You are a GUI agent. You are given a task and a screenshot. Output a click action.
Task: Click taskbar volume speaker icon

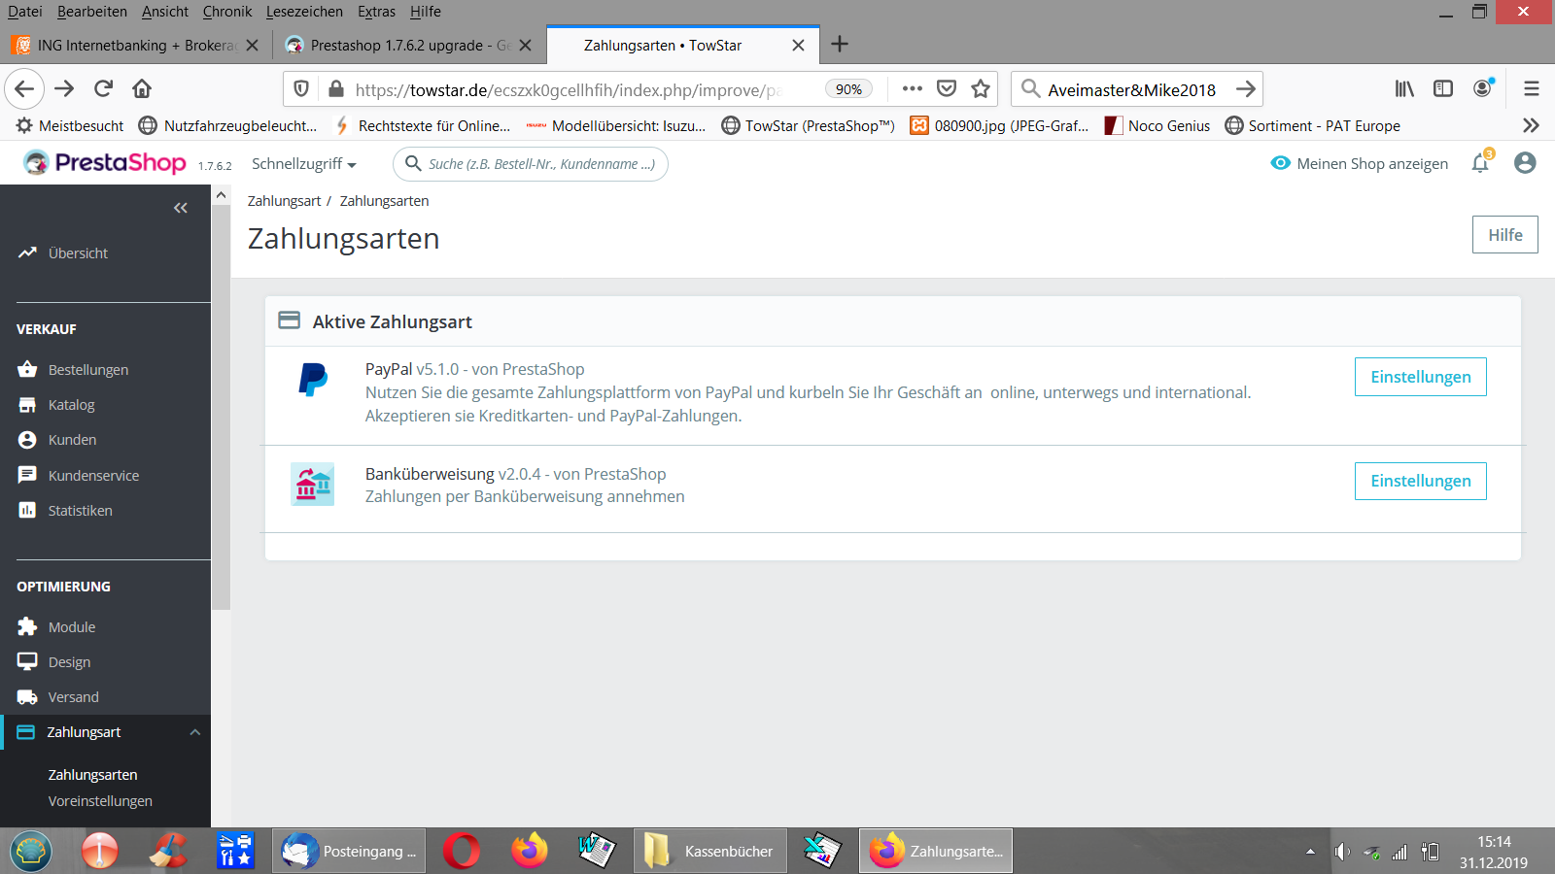(1341, 852)
